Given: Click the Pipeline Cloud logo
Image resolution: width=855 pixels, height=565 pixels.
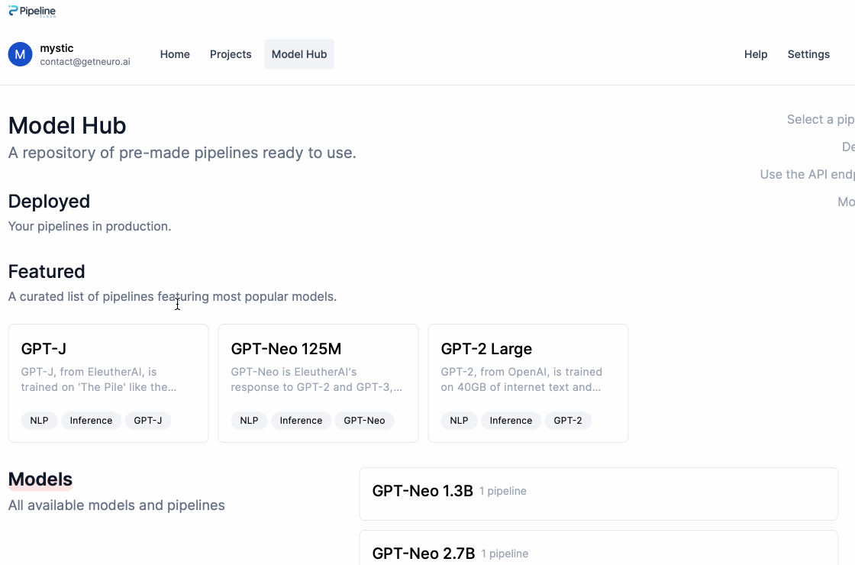Looking at the screenshot, I should tap(32, 11).
